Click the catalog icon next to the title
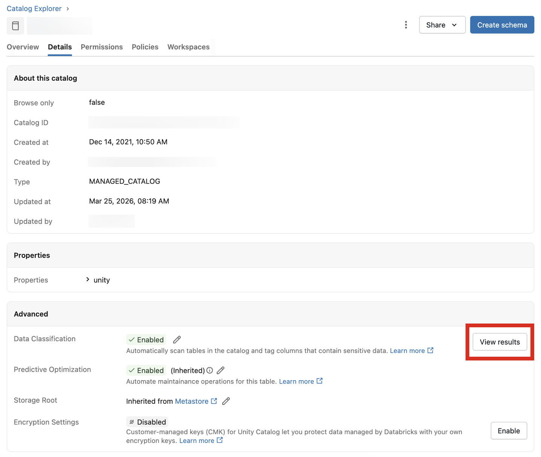This screenshot has height=457, width=541. 15,25
